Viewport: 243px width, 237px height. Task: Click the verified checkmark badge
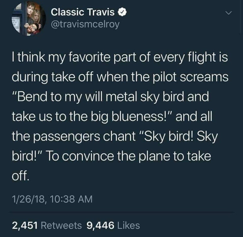[x=123, y=13]
